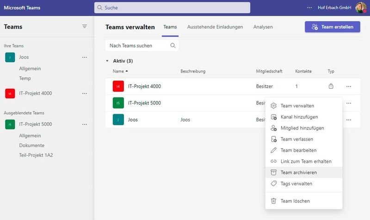Click the red I4 avatar in the table

click(x=118, y=86)
